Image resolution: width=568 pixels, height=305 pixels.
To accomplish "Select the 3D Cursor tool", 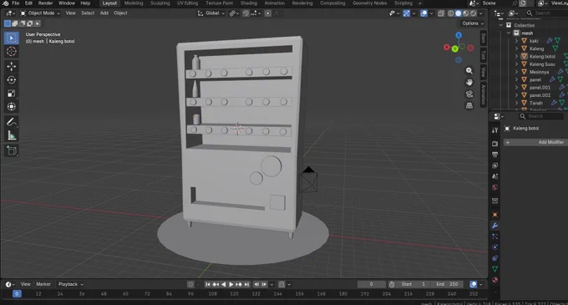I will (11, 52).
